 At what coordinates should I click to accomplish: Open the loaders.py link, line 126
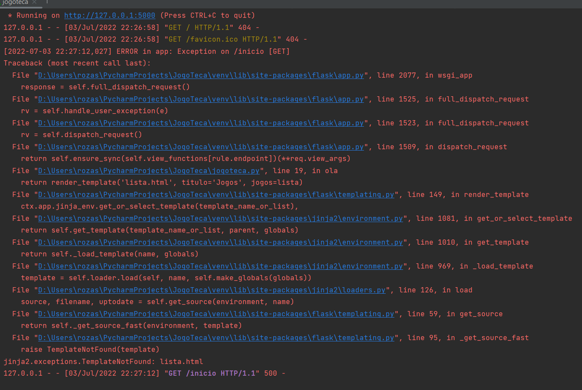[x=212, y=290]
